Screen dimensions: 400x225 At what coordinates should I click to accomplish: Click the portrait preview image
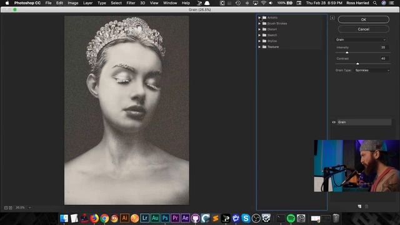pos(126,110)
